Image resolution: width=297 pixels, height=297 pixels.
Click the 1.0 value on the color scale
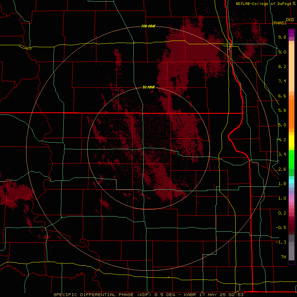[x=282, y=198]
